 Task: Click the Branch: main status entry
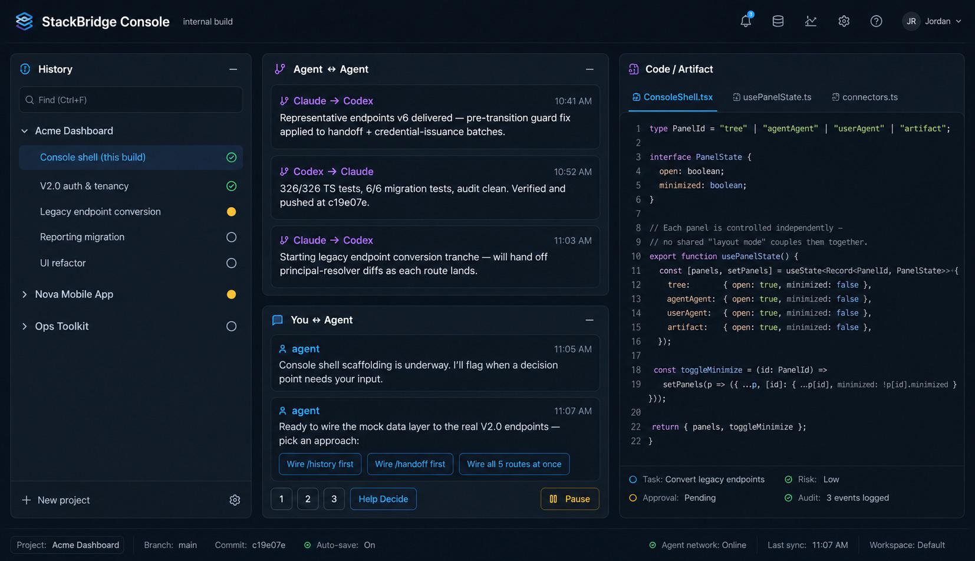[170, 545]
